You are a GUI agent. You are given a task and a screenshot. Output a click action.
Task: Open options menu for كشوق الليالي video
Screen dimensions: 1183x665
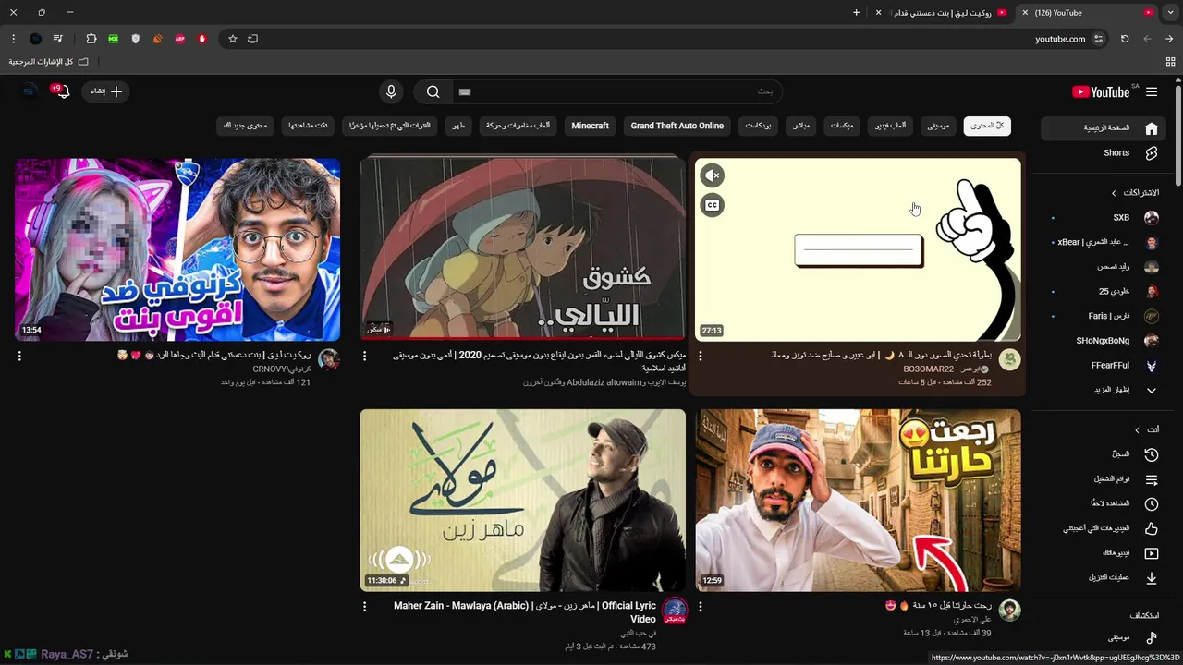pos(365,356)
